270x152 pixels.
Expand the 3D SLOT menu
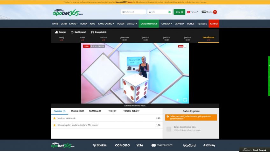tap(132, 24)
